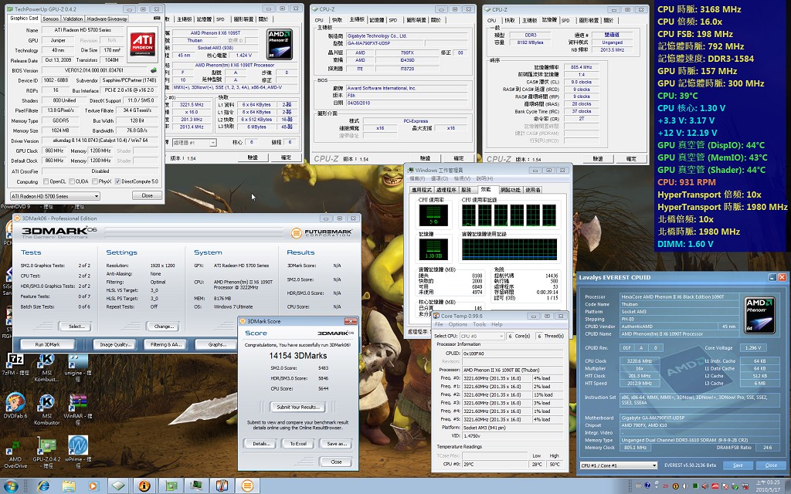This screenshot has width=791, height=494.
Task: Click the ATI Radeon logo in GPU-Z
Action: 143,43
